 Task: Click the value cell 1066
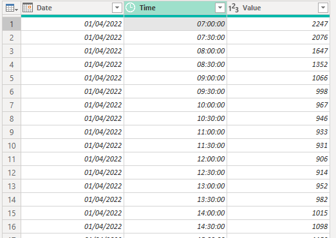coord(278,78)
